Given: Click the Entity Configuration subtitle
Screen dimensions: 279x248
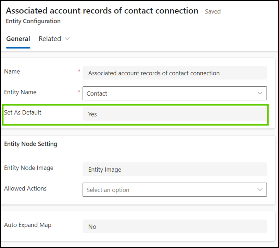Looking at the screenshot, I should tap(33, 21).
